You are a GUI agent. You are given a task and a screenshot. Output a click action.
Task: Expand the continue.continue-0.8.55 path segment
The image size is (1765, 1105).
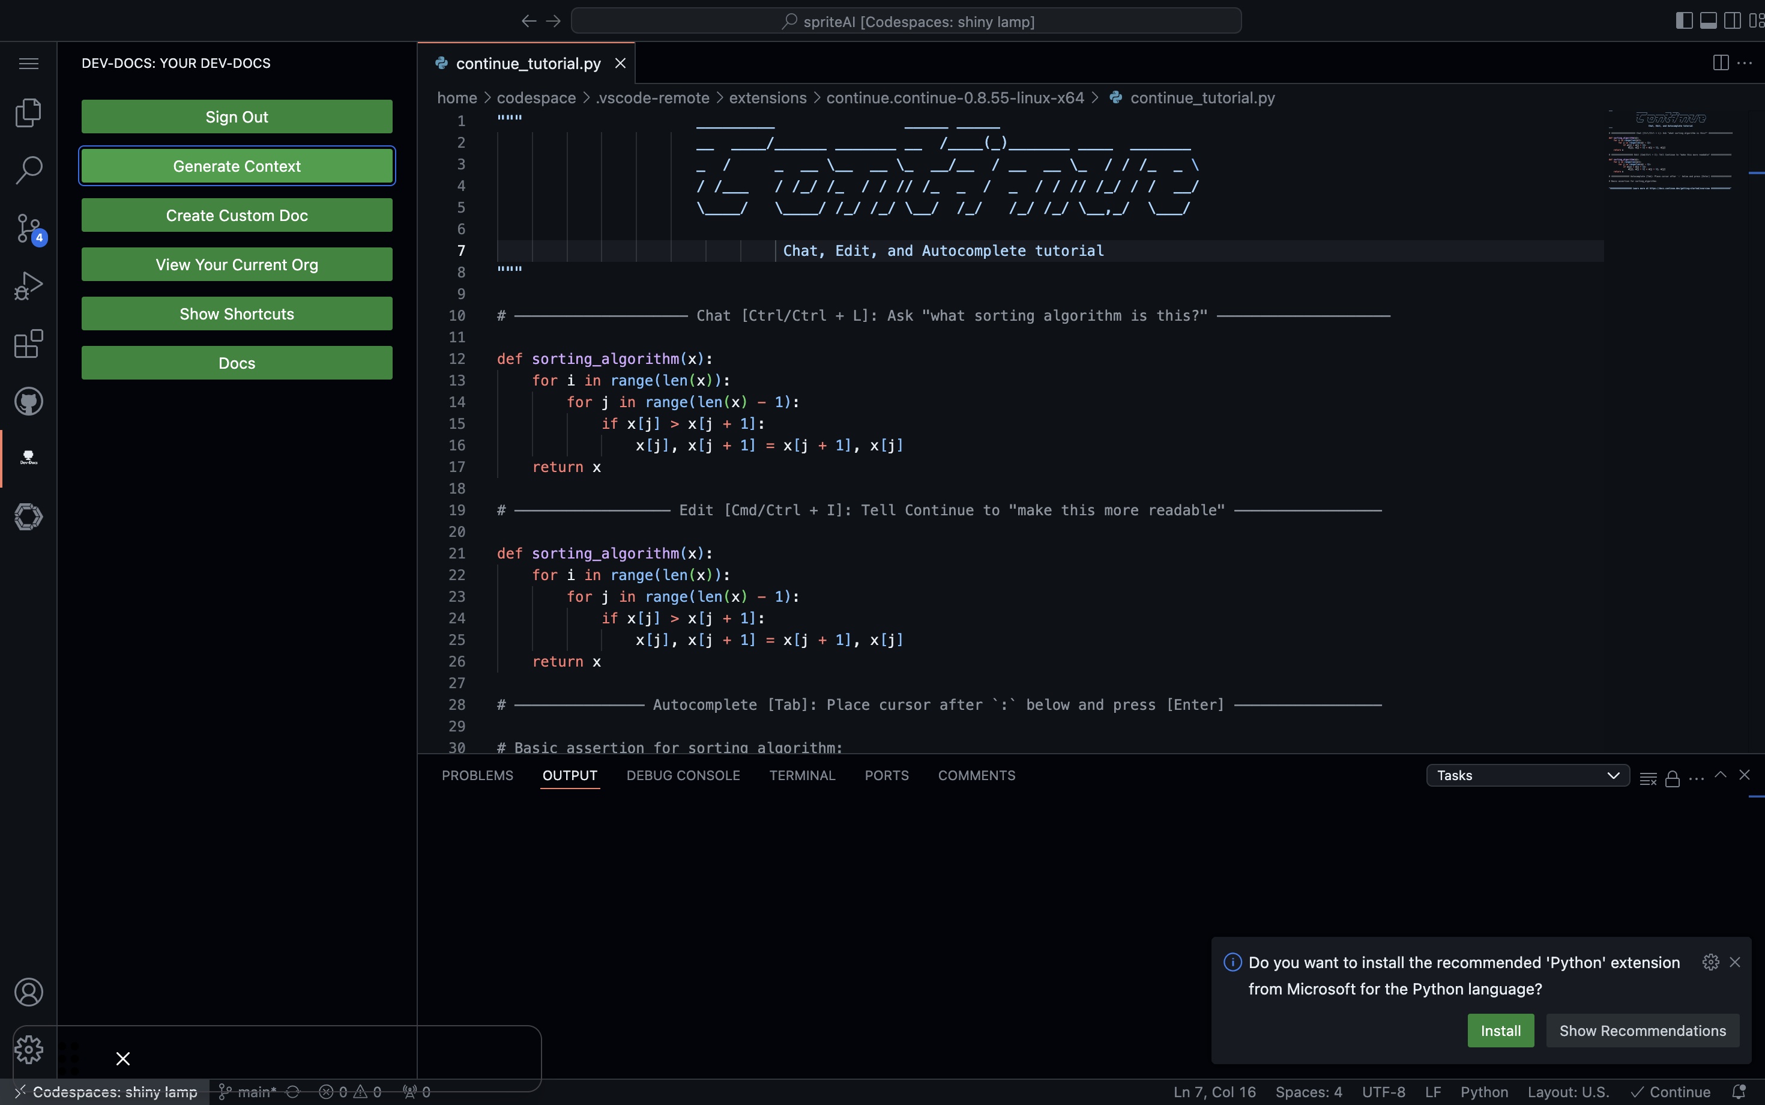point(956,98)
